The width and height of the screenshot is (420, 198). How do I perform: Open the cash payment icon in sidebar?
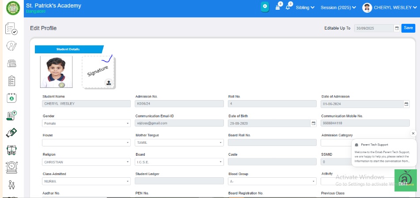tap(12, 133)
